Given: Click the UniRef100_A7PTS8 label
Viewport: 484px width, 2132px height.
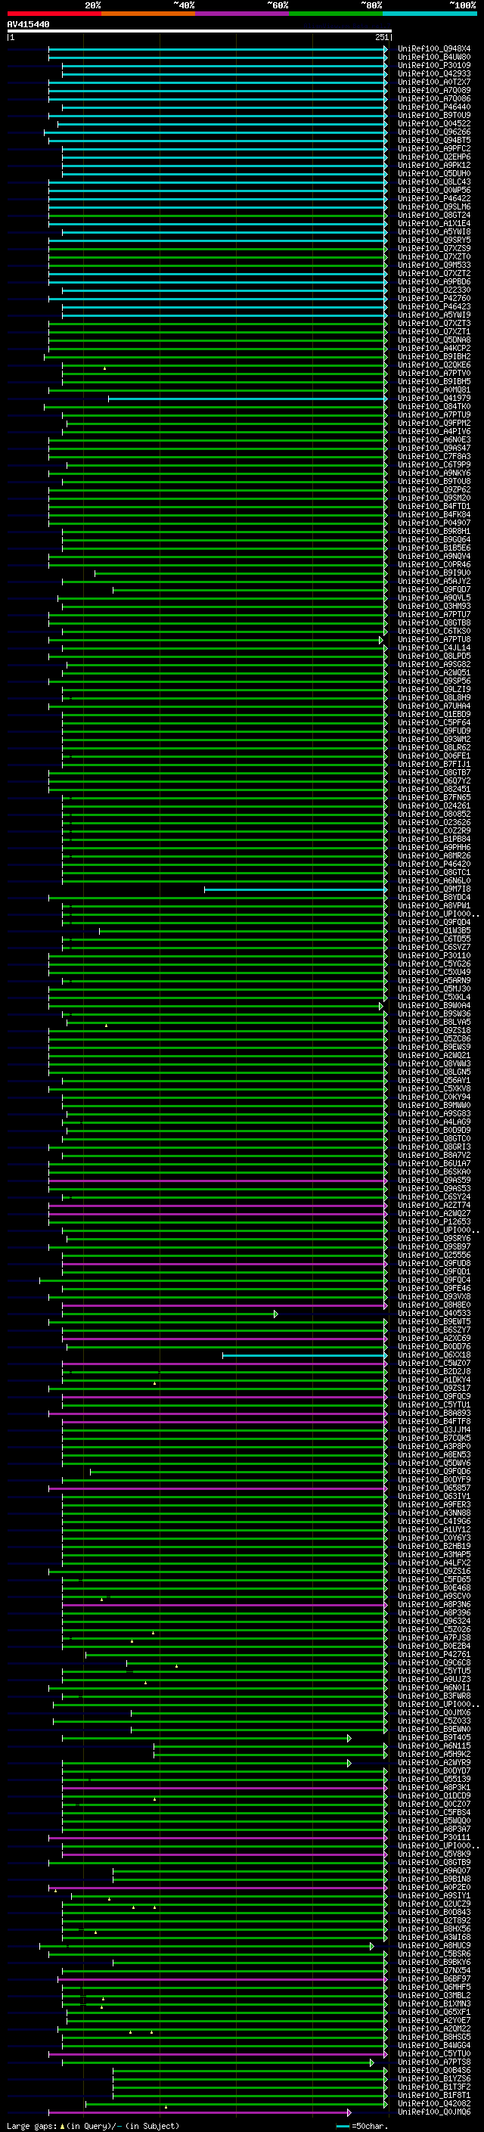Looking at the screenshot, I should point(434,2062).
